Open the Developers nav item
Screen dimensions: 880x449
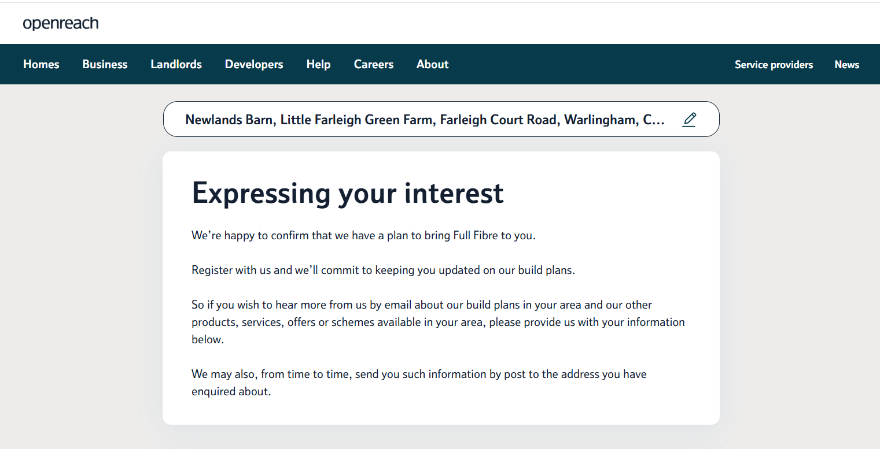tap(254, 64)
